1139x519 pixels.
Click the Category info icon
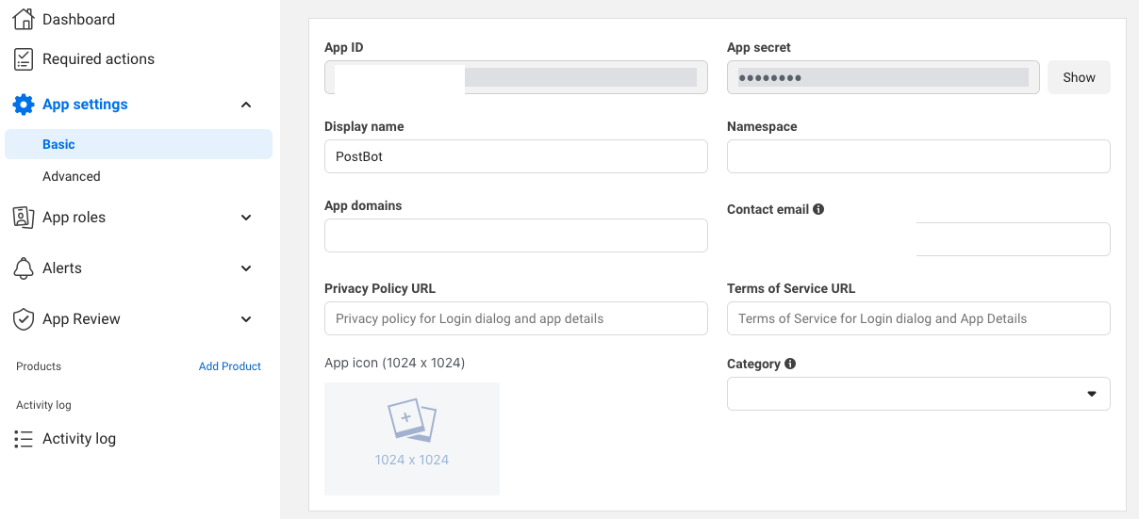click(790, 364)
